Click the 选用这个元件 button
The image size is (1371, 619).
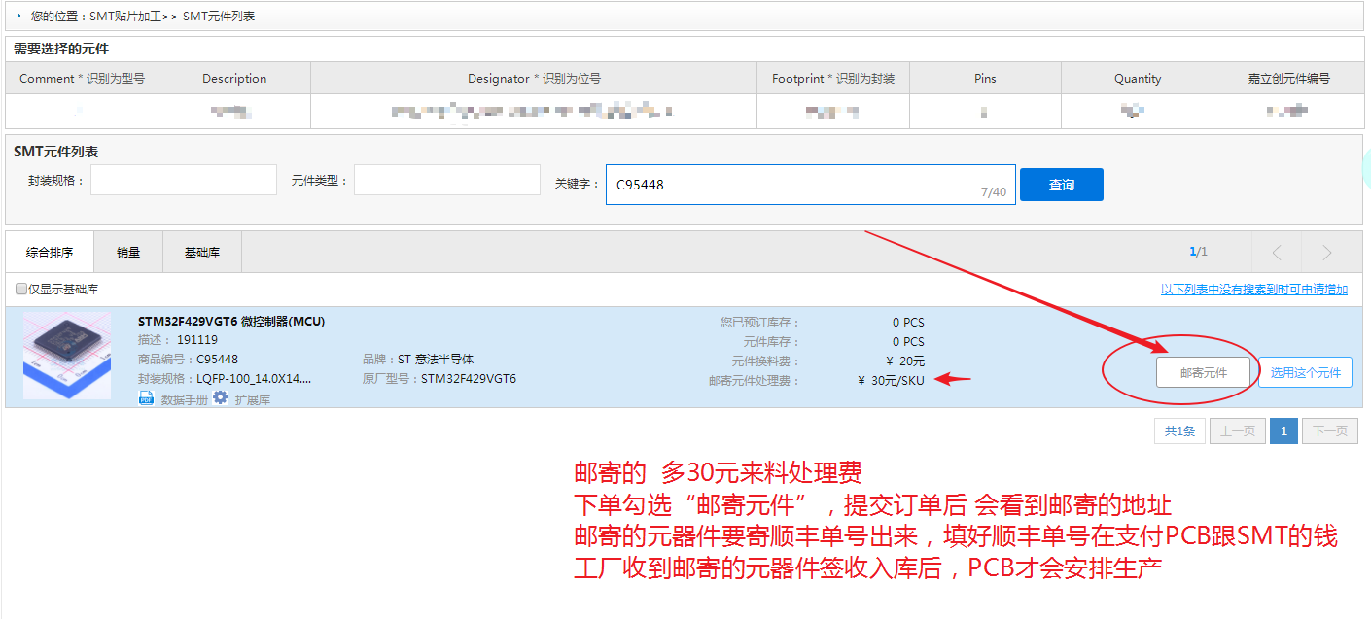point(1305,371)
